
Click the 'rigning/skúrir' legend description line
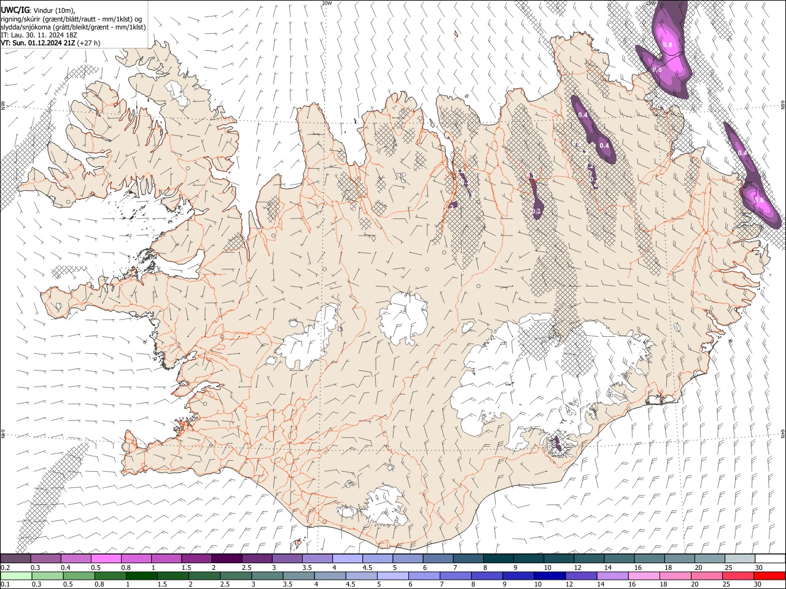(x=72, y=18)
